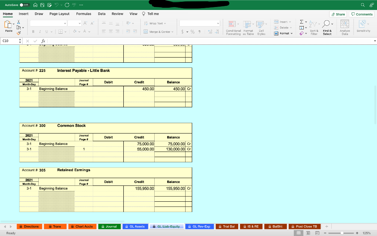The height and width of the screenshot is (236, 377).
Task: Select the Analyze Data icon
Action: (x=345, y=24)
